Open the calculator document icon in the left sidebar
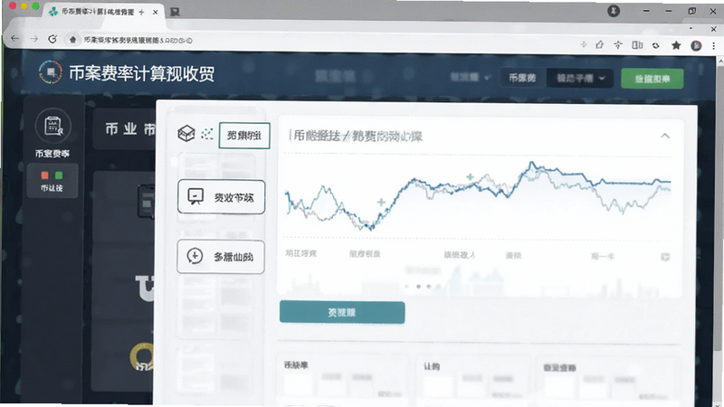Image resolution: width=724 pixels, height=407 pixels. coord(53,126)
